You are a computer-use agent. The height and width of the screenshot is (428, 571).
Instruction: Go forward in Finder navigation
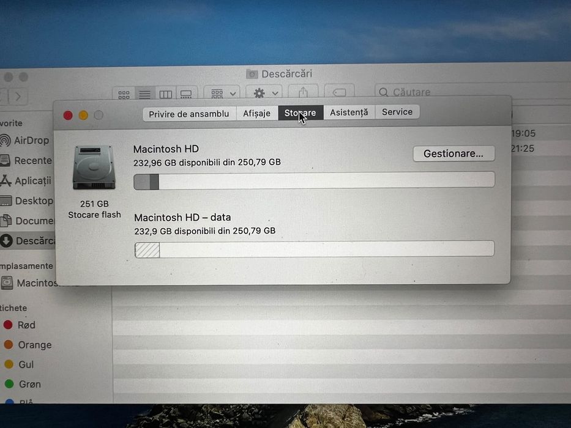pyautogui.click(x=18, y=97)
